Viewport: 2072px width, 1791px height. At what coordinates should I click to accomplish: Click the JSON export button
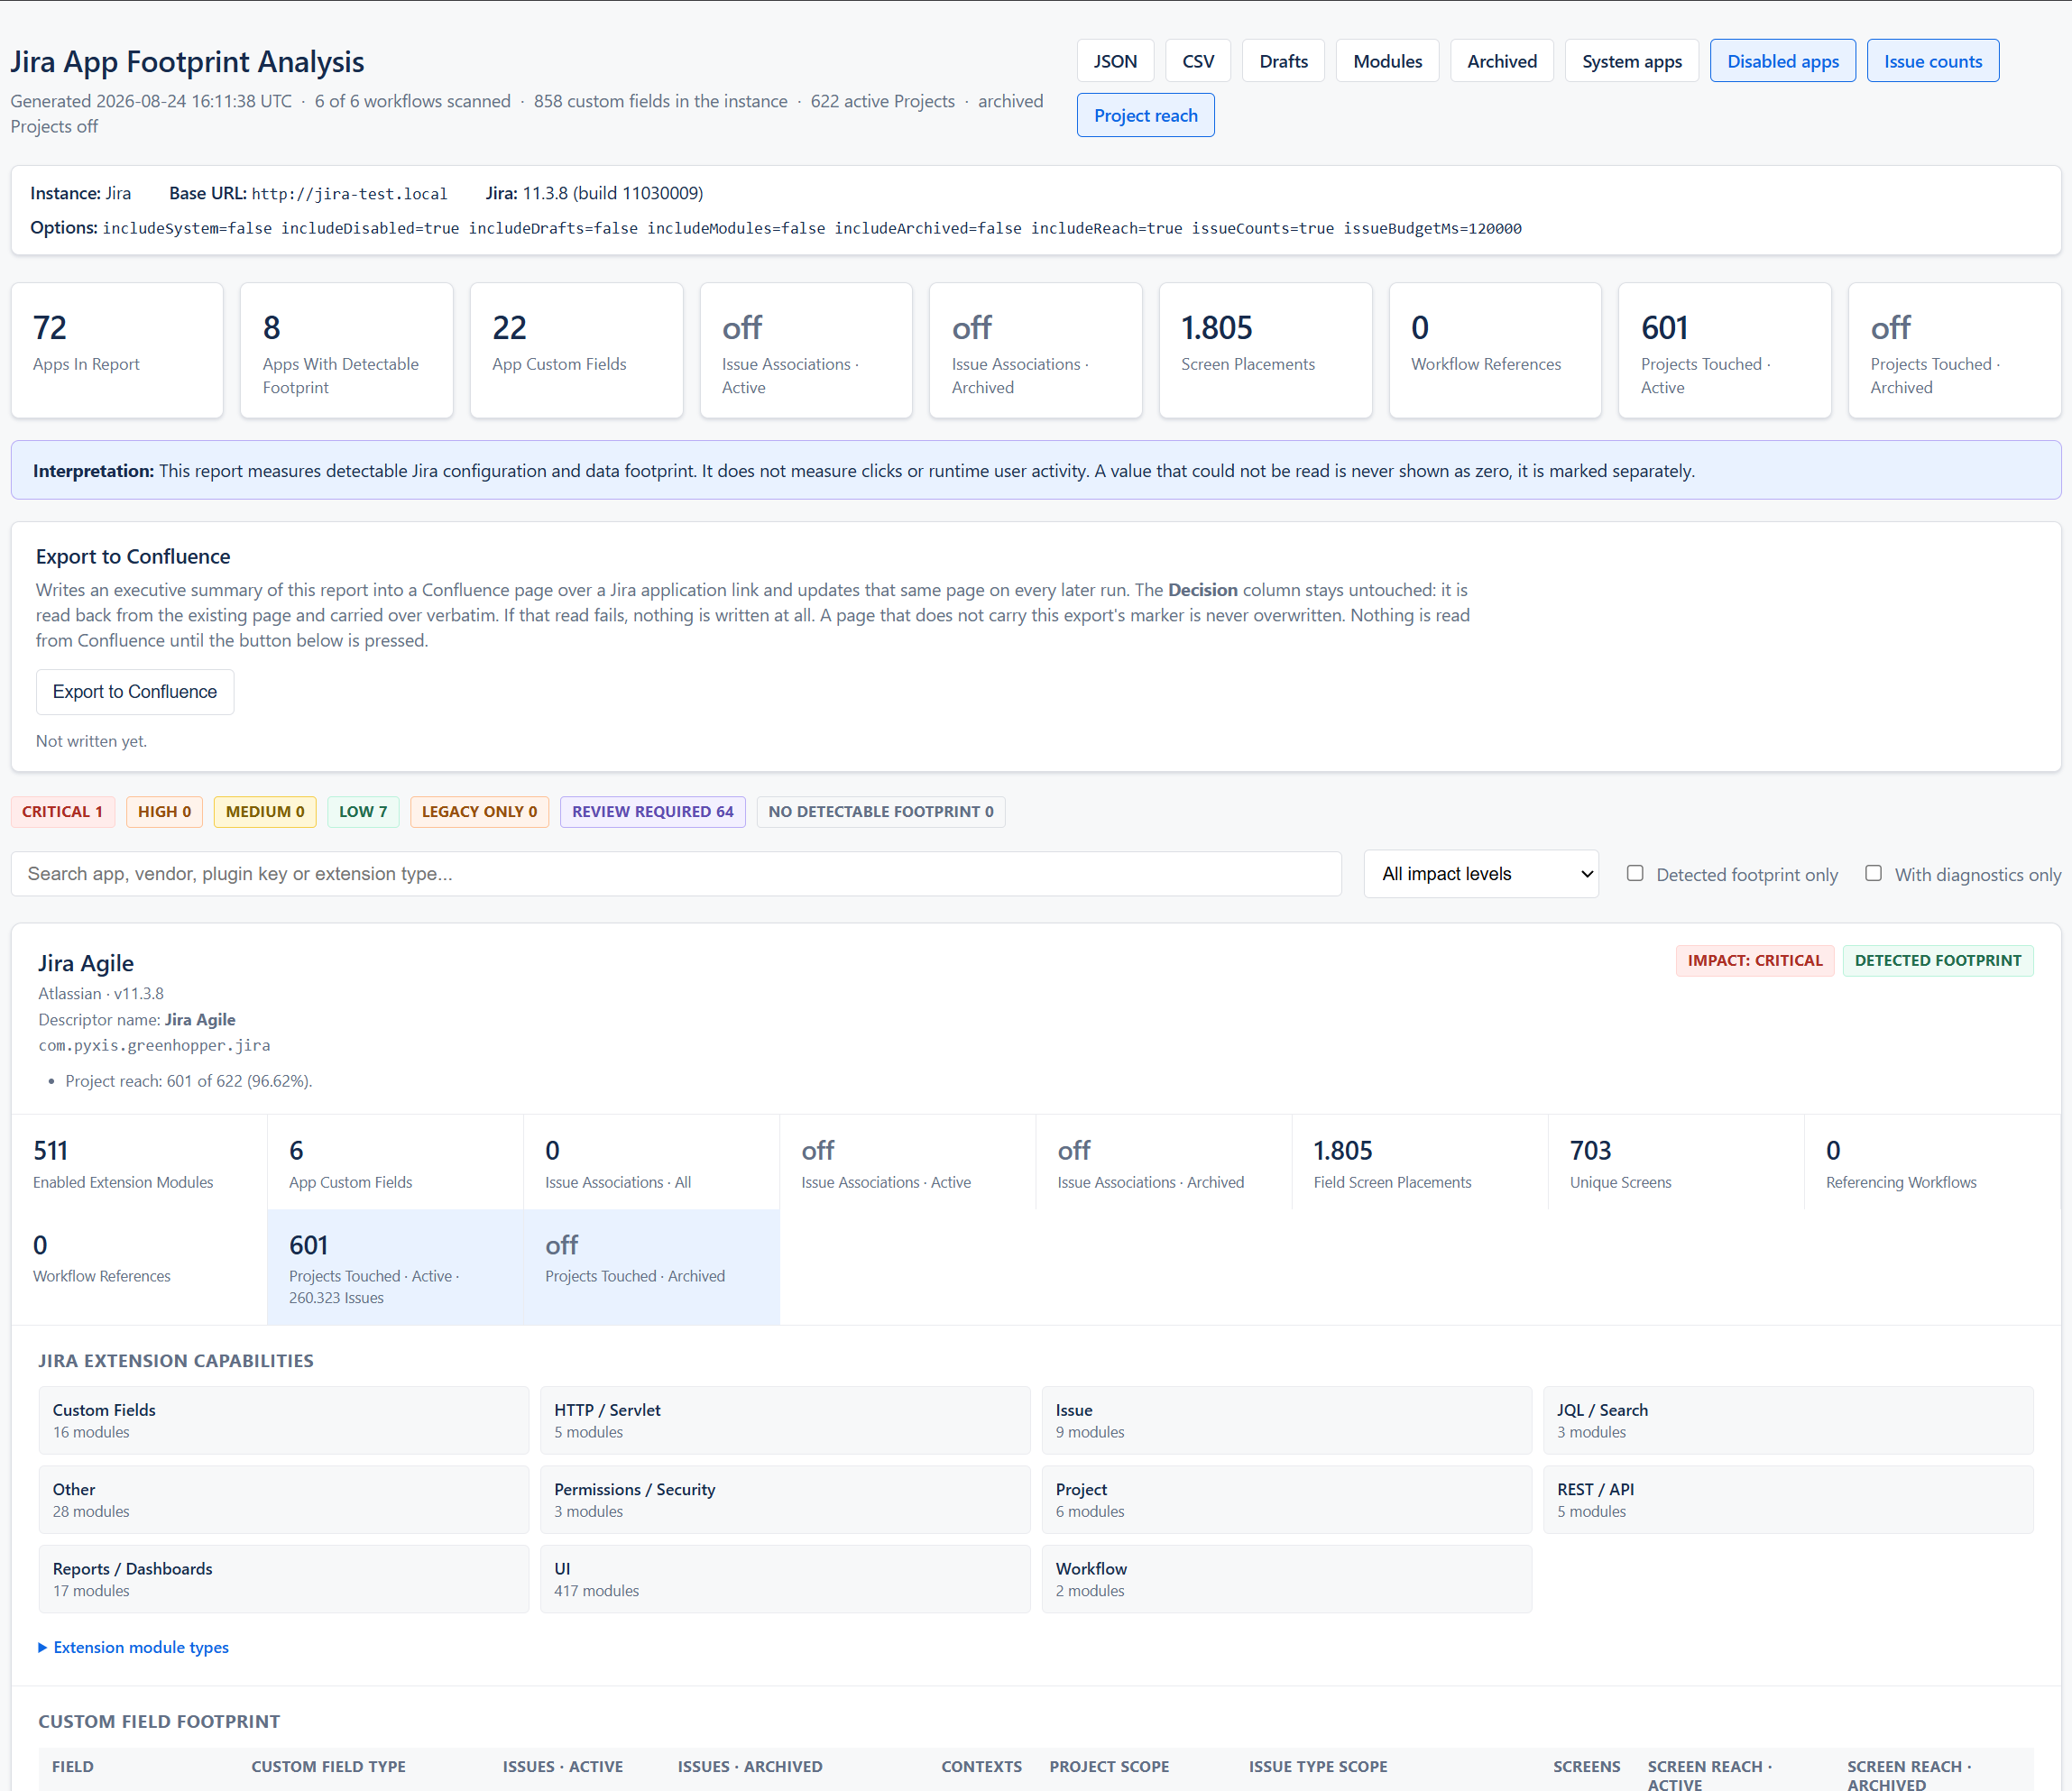(1115, 61)
